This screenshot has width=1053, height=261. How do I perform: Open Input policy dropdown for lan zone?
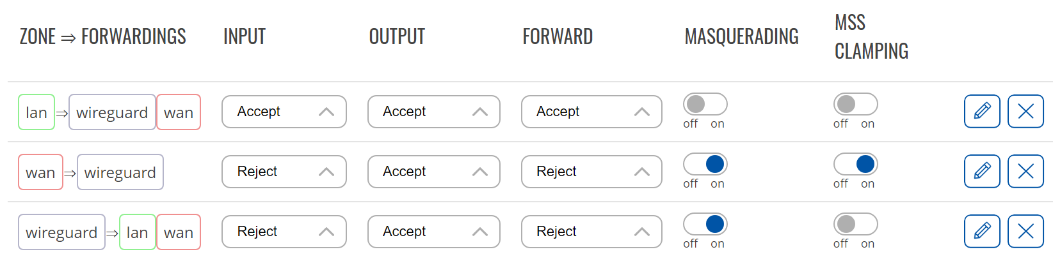(x=284, y=112)
